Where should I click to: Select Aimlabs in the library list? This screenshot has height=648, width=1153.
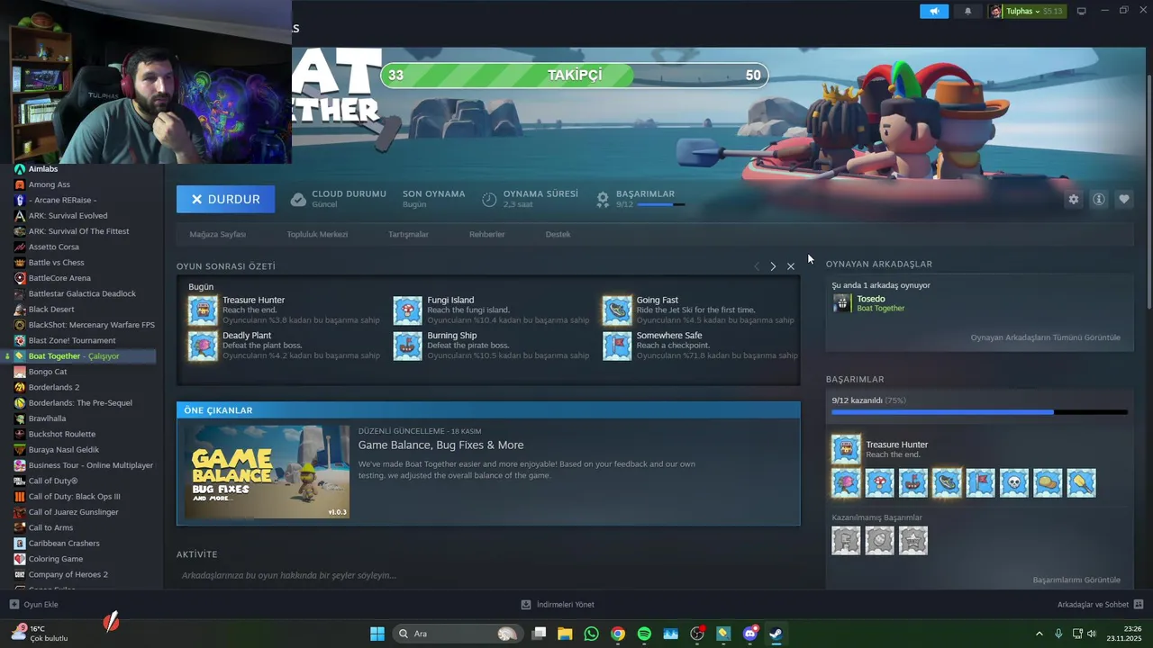(x=42, y=169)
